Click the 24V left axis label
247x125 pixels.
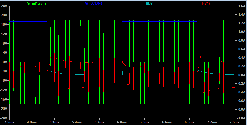4,6
